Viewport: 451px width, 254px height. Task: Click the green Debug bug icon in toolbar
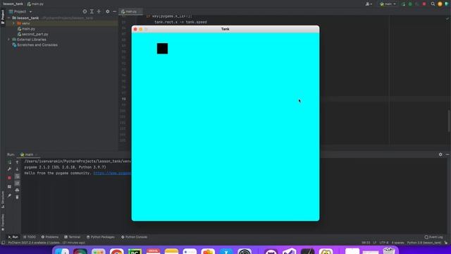[x=410, y=4]
